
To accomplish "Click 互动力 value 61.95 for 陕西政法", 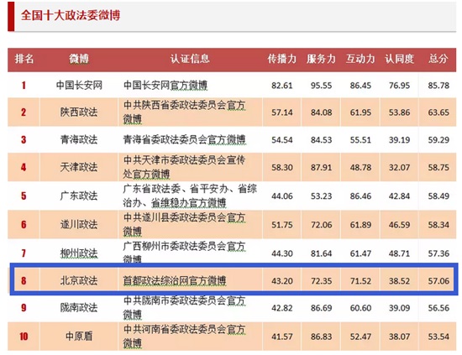I will 360,112.
